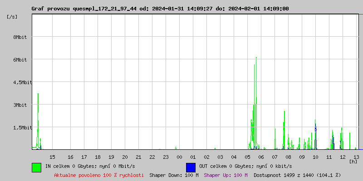This screenshot has width=363, height=181.
Task: Click hour 00 on the time axis
Action: (x=179, y=157)
